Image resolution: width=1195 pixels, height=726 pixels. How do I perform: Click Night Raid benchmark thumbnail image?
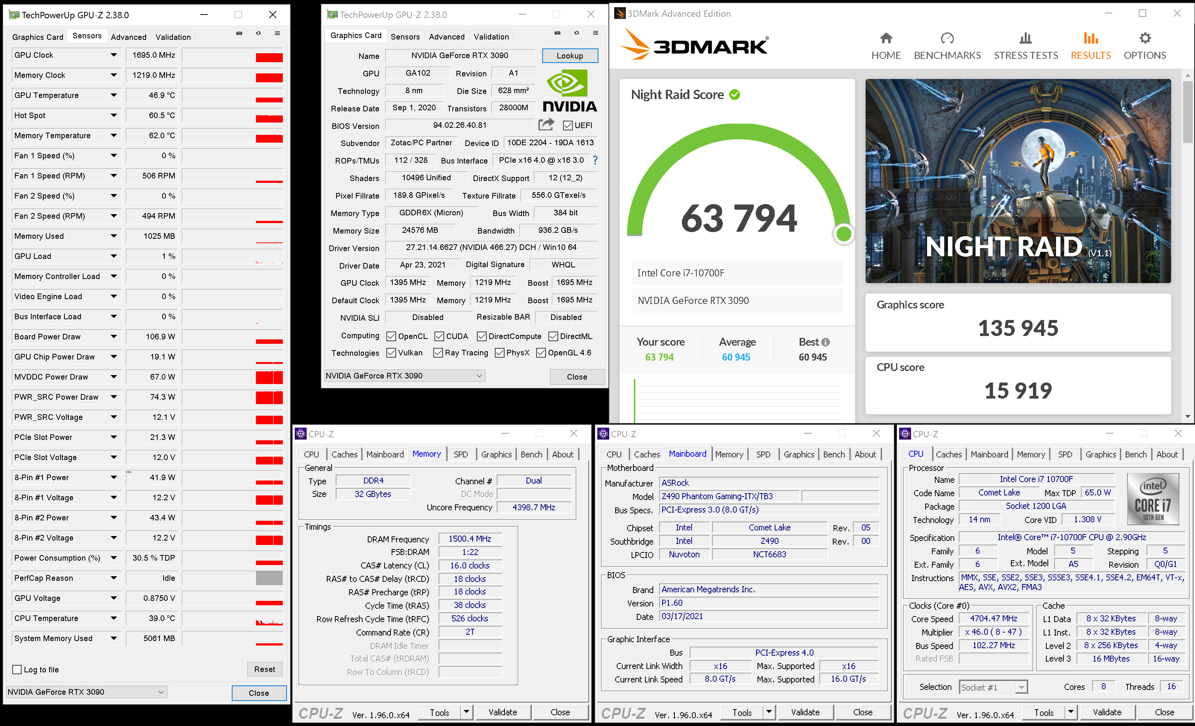[x=1018, y=181]
